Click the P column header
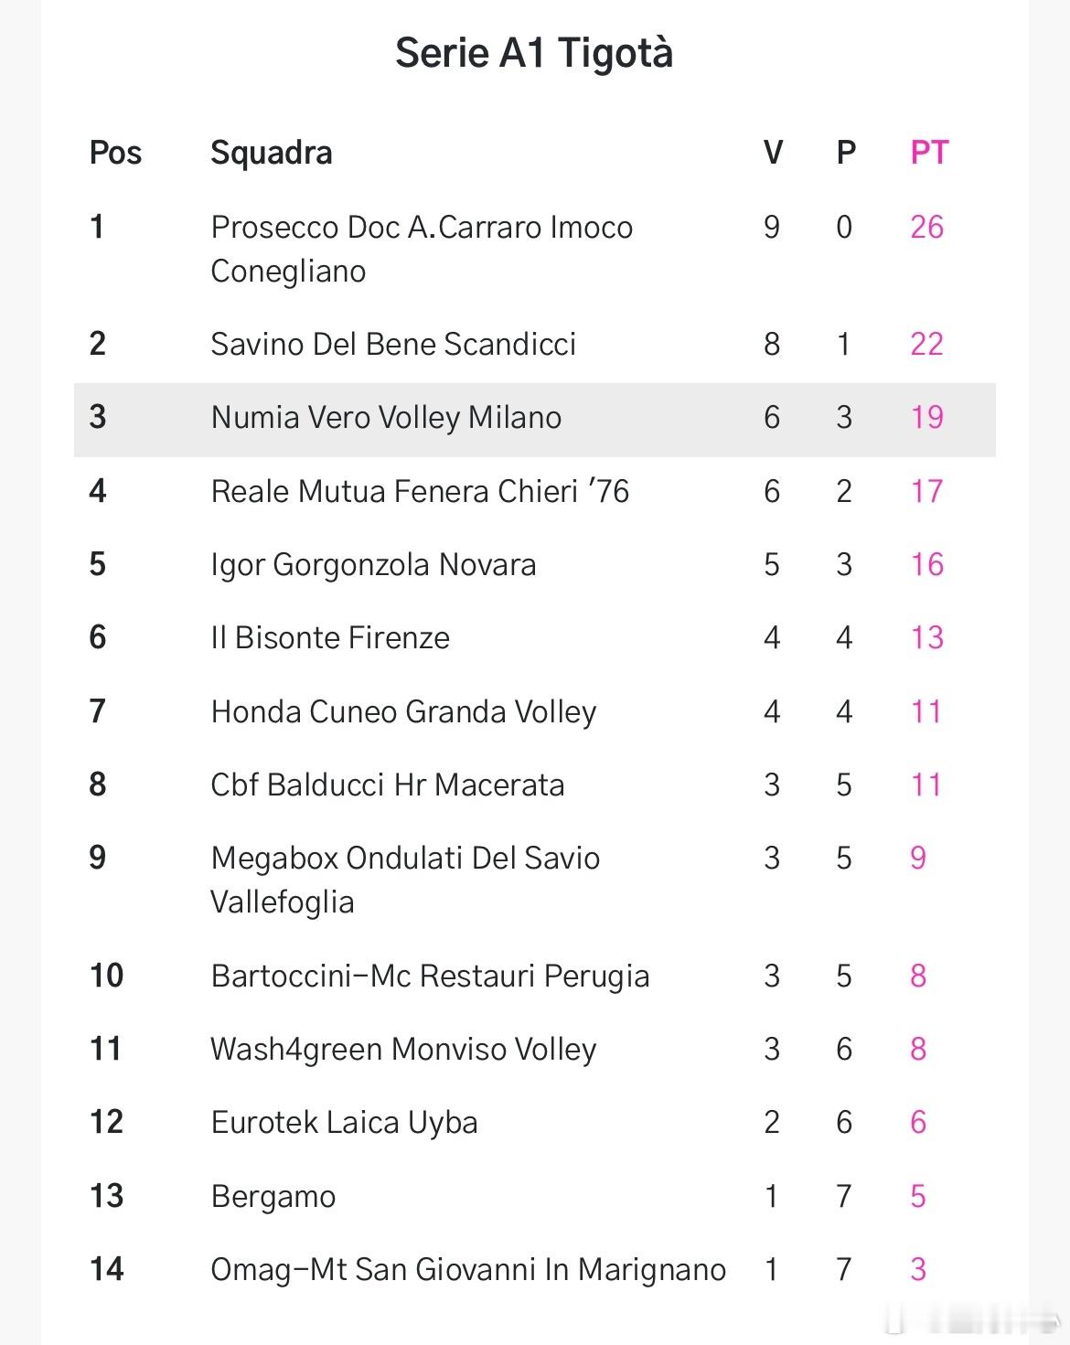 [x=846, y=153]
